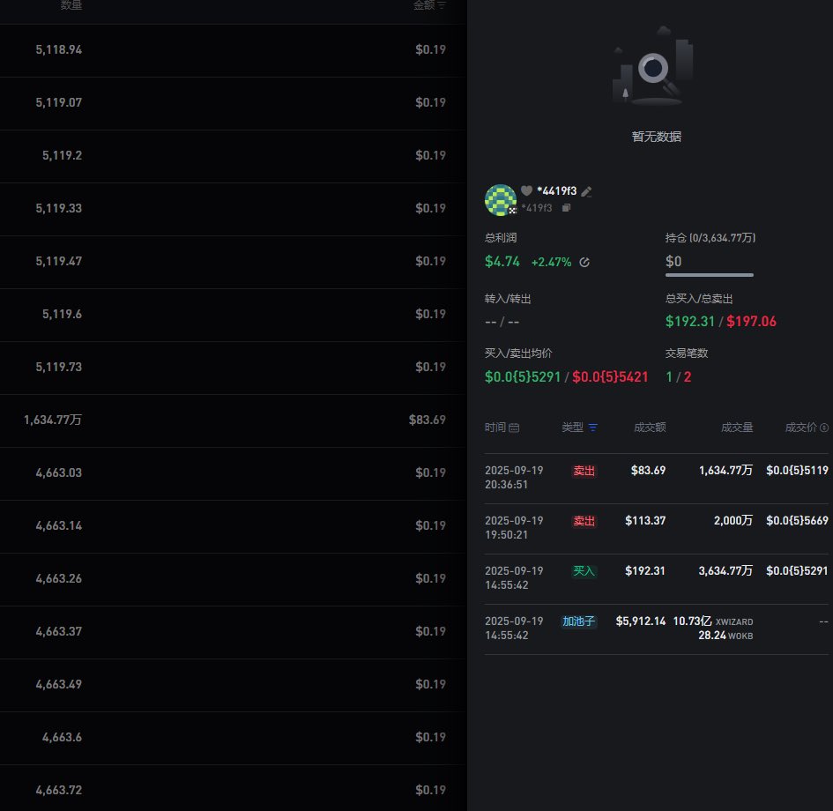Select $83.69 amount in left table

click(428, 420)
